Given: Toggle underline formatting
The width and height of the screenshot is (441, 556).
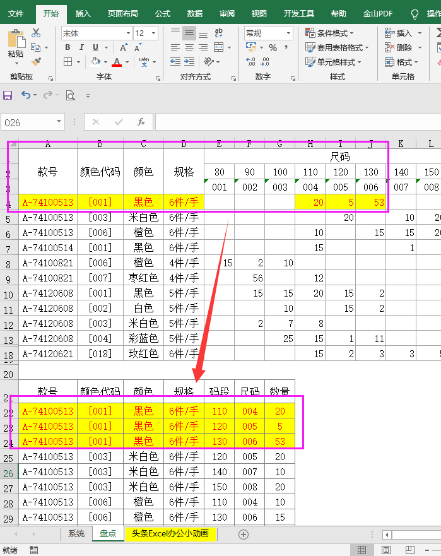Looking at the screenshot, I should (x=95, y=47).
